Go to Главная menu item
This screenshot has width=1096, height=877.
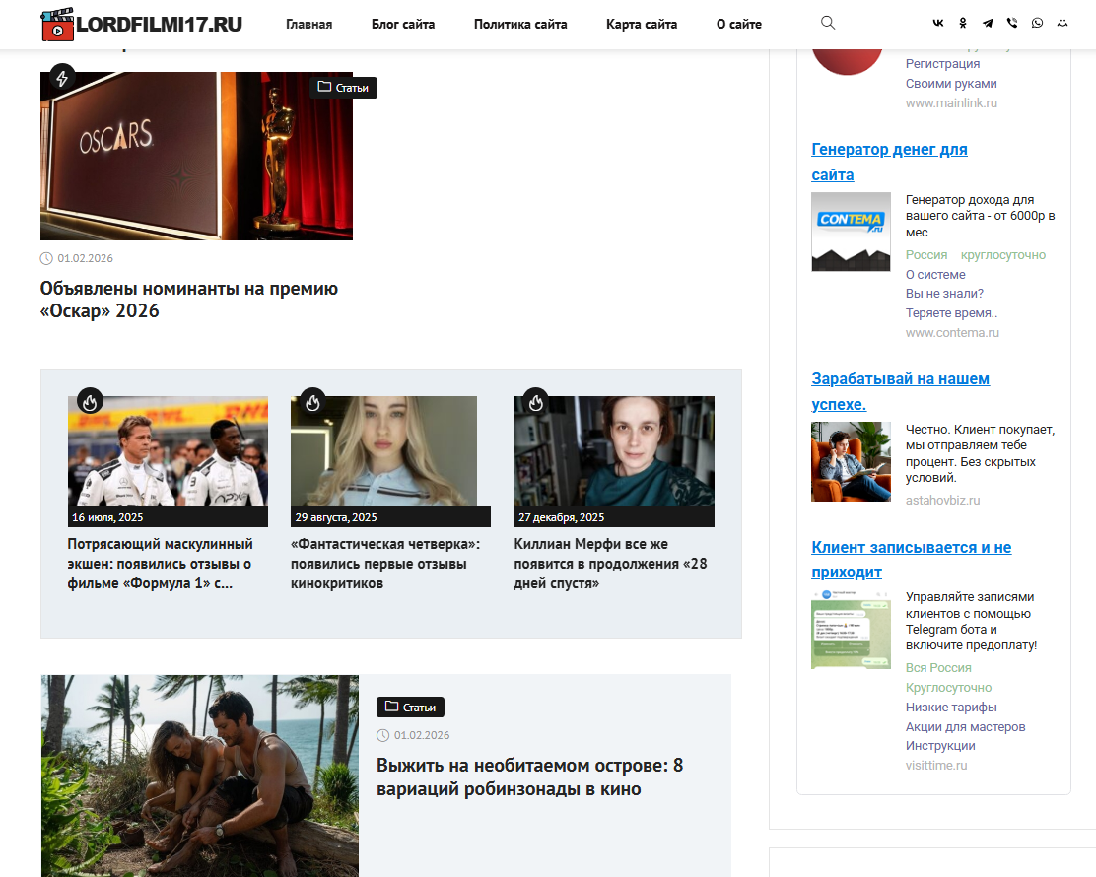[x=308, y=25]
